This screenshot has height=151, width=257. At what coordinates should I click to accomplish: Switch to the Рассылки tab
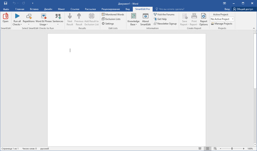(90, 9)
